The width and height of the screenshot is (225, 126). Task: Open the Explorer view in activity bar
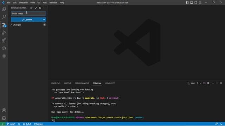[x=4, y=9]
